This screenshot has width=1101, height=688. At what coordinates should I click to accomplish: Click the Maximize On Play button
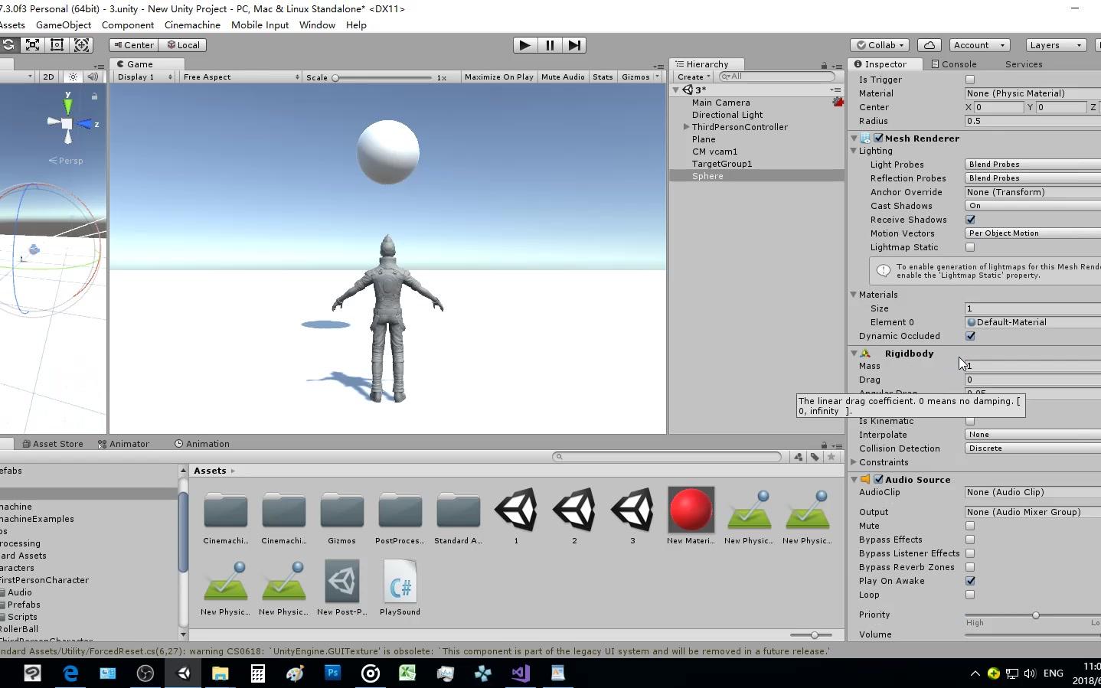click(498, 77)
